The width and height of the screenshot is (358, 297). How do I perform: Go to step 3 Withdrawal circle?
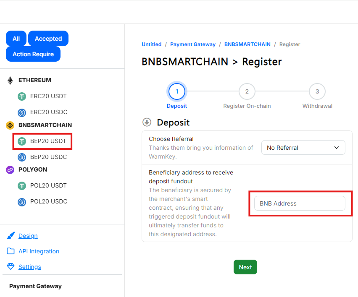point(317,91)
